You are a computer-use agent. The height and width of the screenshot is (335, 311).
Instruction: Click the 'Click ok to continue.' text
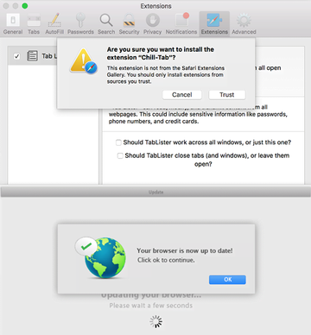(x=166, y=260)
